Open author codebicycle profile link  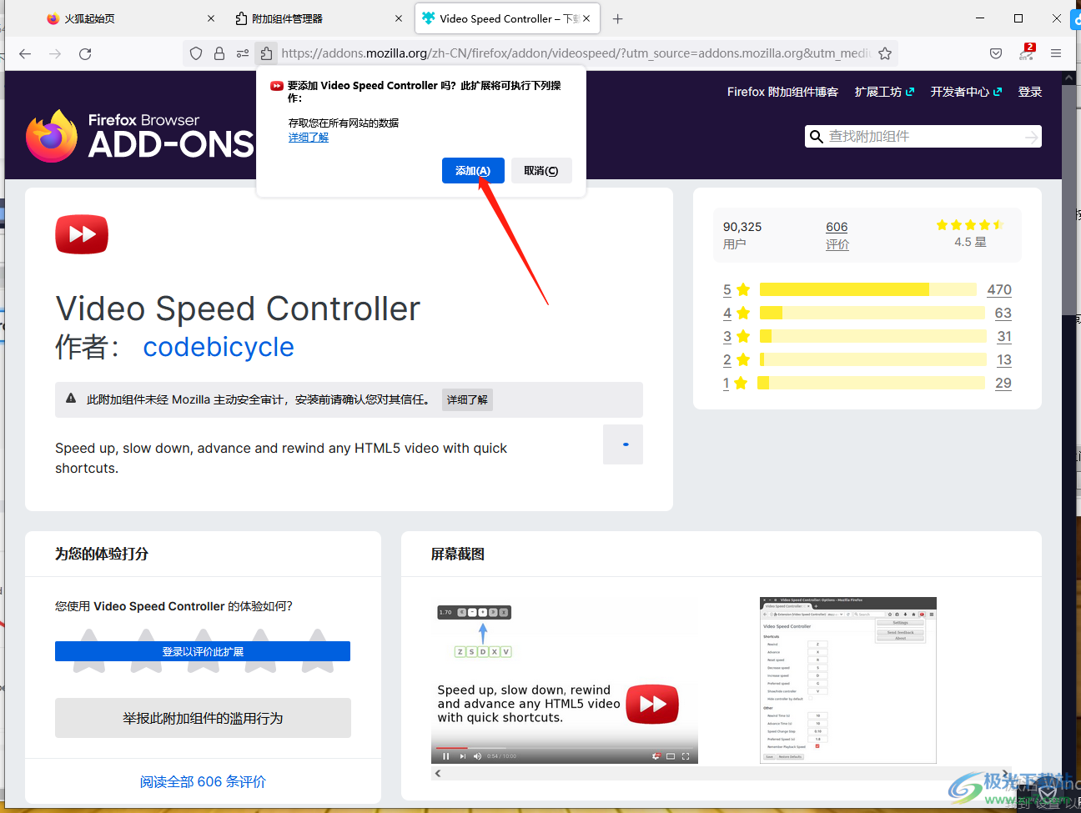(219, 347)
